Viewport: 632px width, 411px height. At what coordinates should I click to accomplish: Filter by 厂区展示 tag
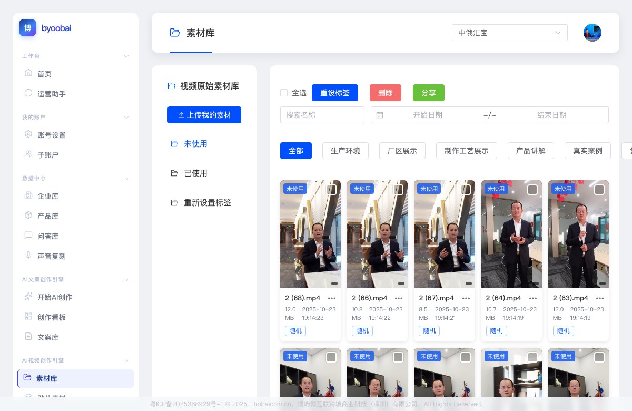(x=402, y=151)
